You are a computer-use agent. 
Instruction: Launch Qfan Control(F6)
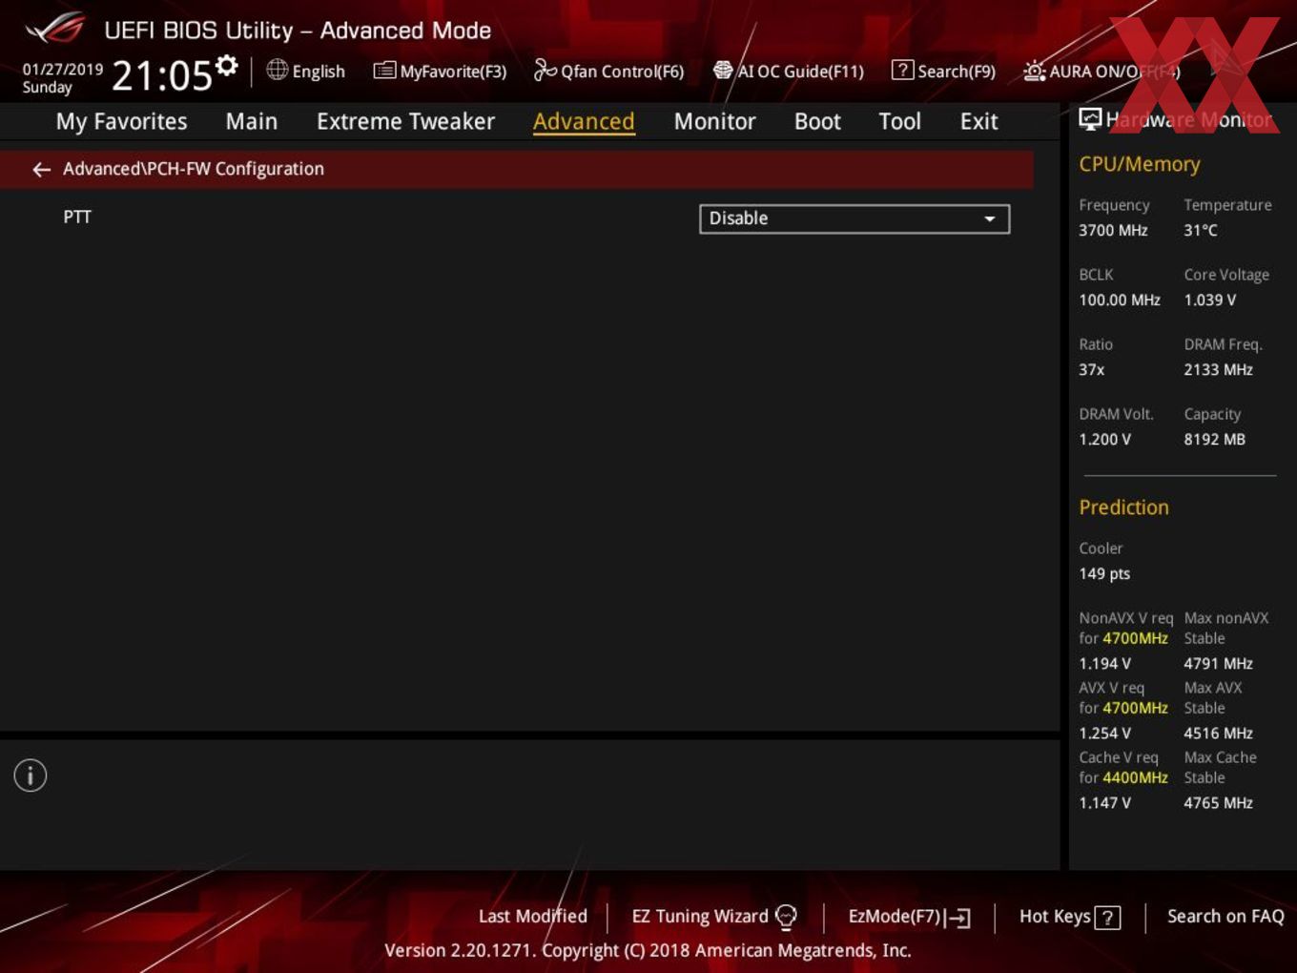pos(608,71)
